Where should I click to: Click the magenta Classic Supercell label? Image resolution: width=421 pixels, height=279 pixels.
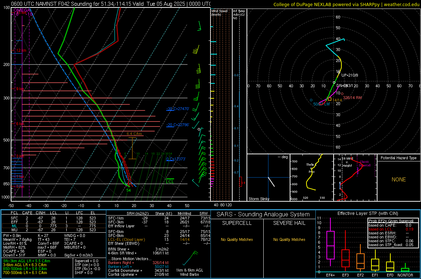point(364,164)
